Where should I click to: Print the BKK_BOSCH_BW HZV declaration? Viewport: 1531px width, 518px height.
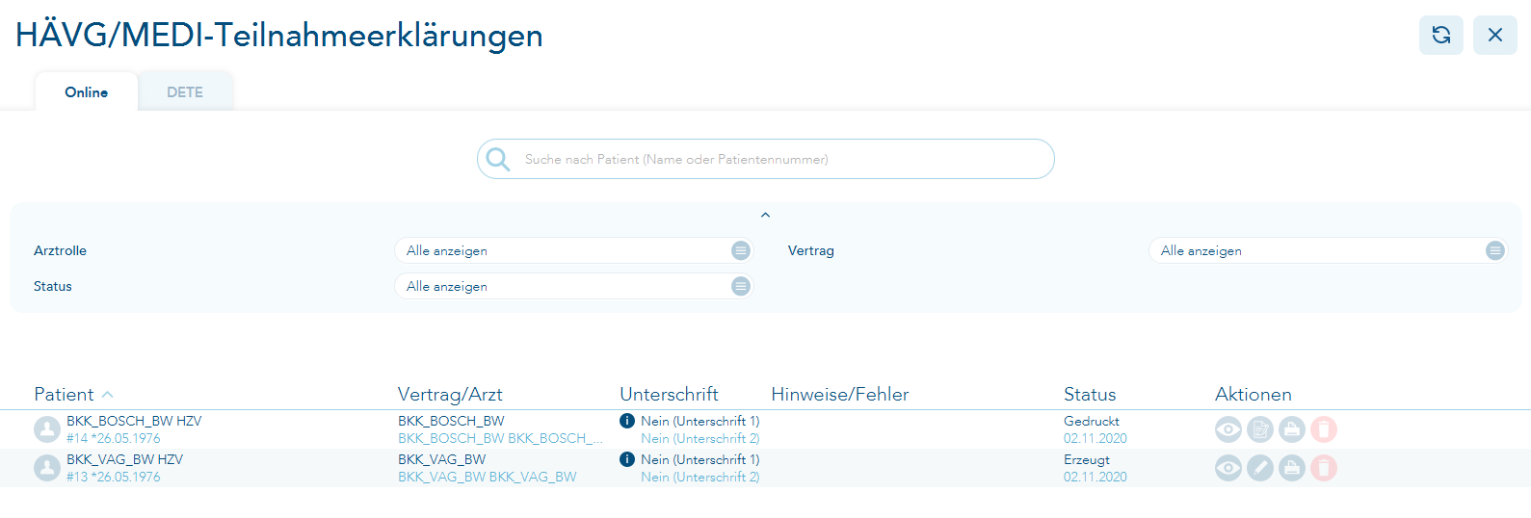(1292, 429)
